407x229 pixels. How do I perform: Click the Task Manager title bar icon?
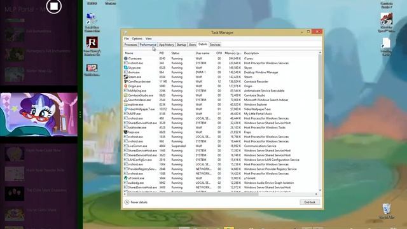(x=125, y=32)
